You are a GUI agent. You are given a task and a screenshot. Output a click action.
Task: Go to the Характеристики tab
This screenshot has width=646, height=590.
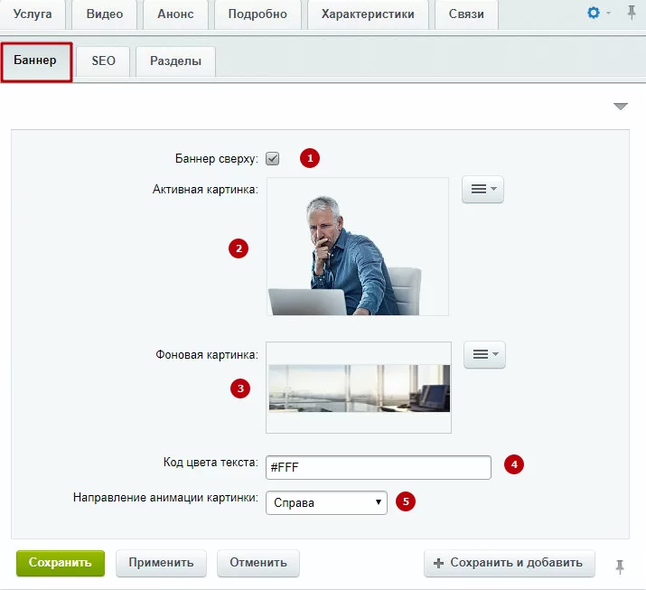[368, 14]
